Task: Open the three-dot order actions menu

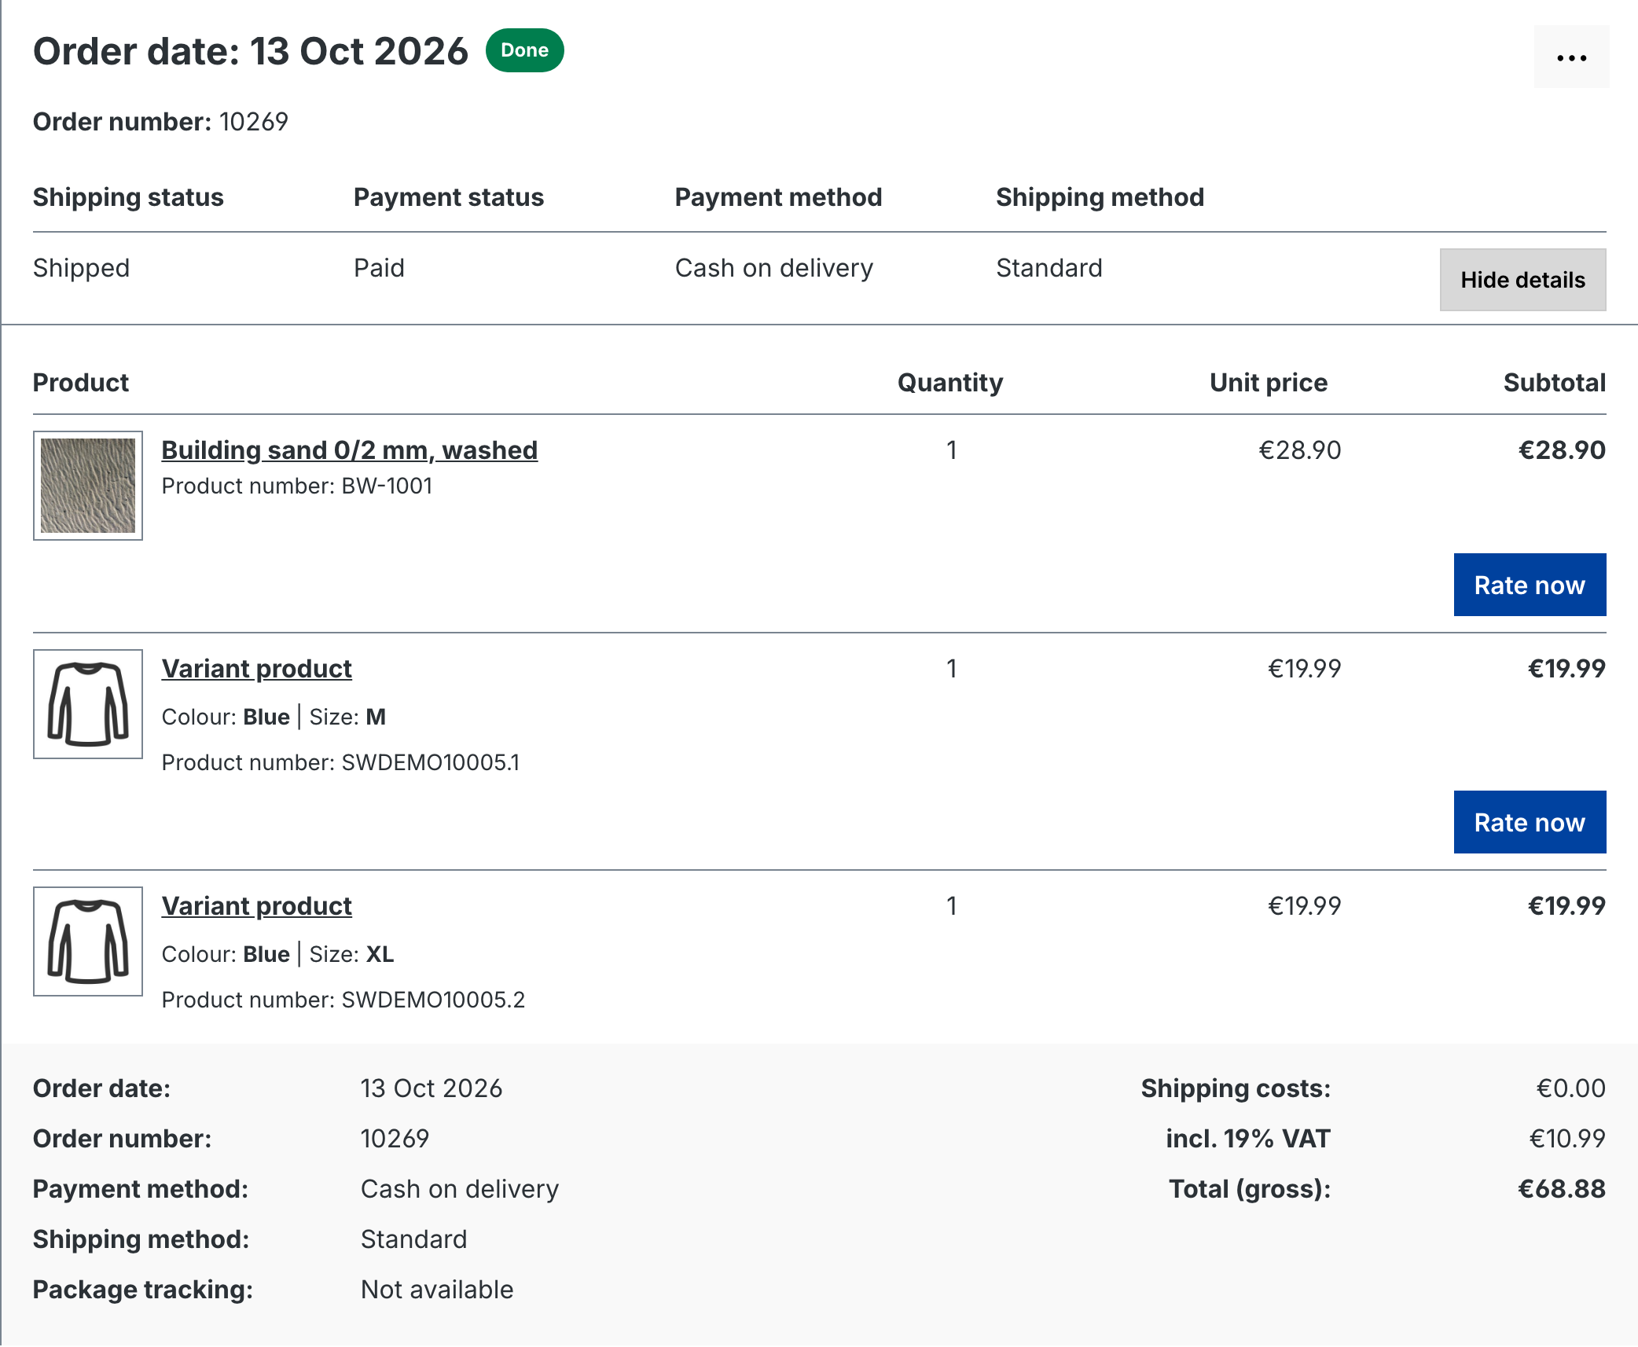Action: [x=1571, y=57]
